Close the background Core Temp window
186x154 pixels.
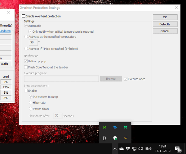8,12
